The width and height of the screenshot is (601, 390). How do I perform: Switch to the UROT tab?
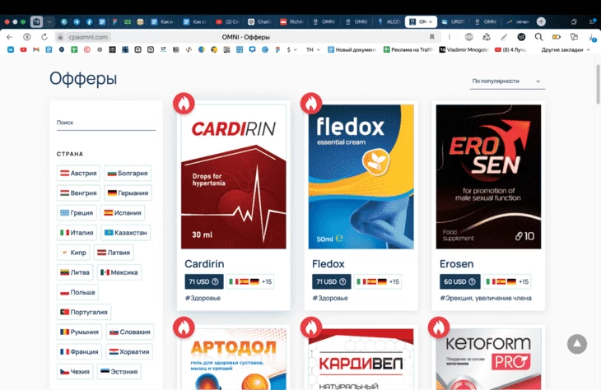pyautogui.click(x=454, y=22)
